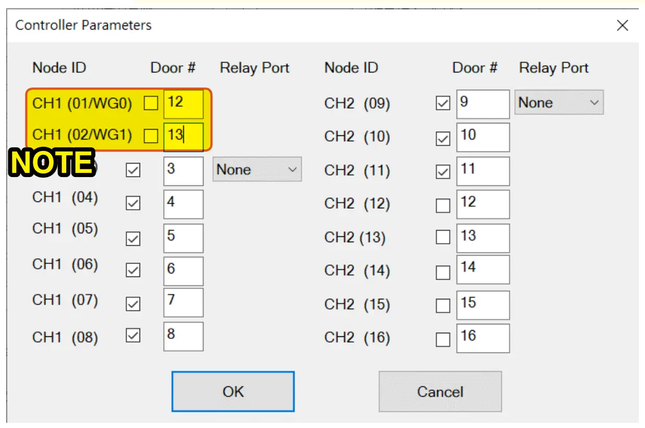Click the Door # field showing 9 for CH2
This screenshot has width=645, height=428.
[x=483, y=104]
